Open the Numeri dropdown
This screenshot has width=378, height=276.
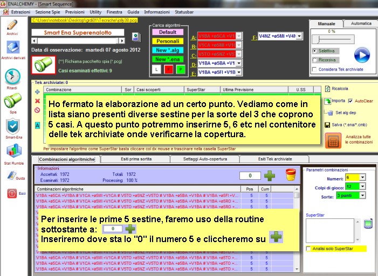click(362, 178)
